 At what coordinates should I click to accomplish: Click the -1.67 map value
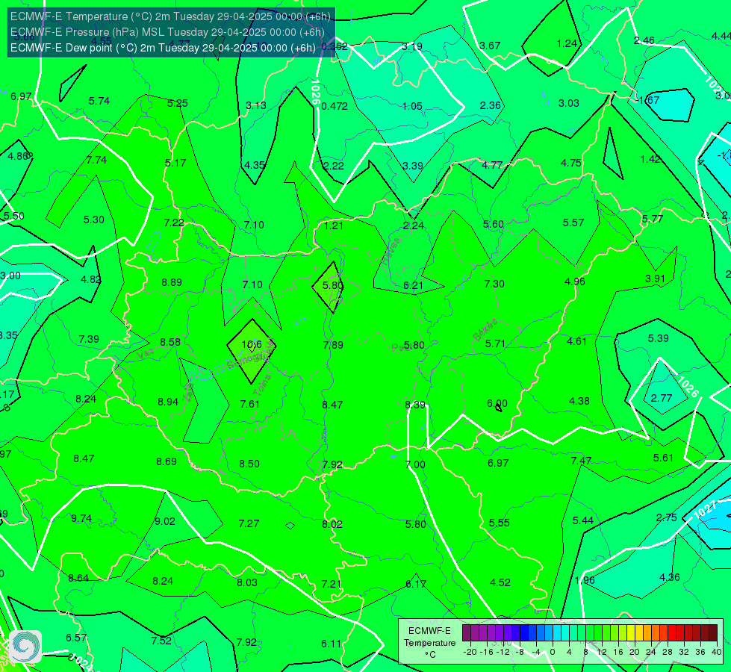coord(647,100)
